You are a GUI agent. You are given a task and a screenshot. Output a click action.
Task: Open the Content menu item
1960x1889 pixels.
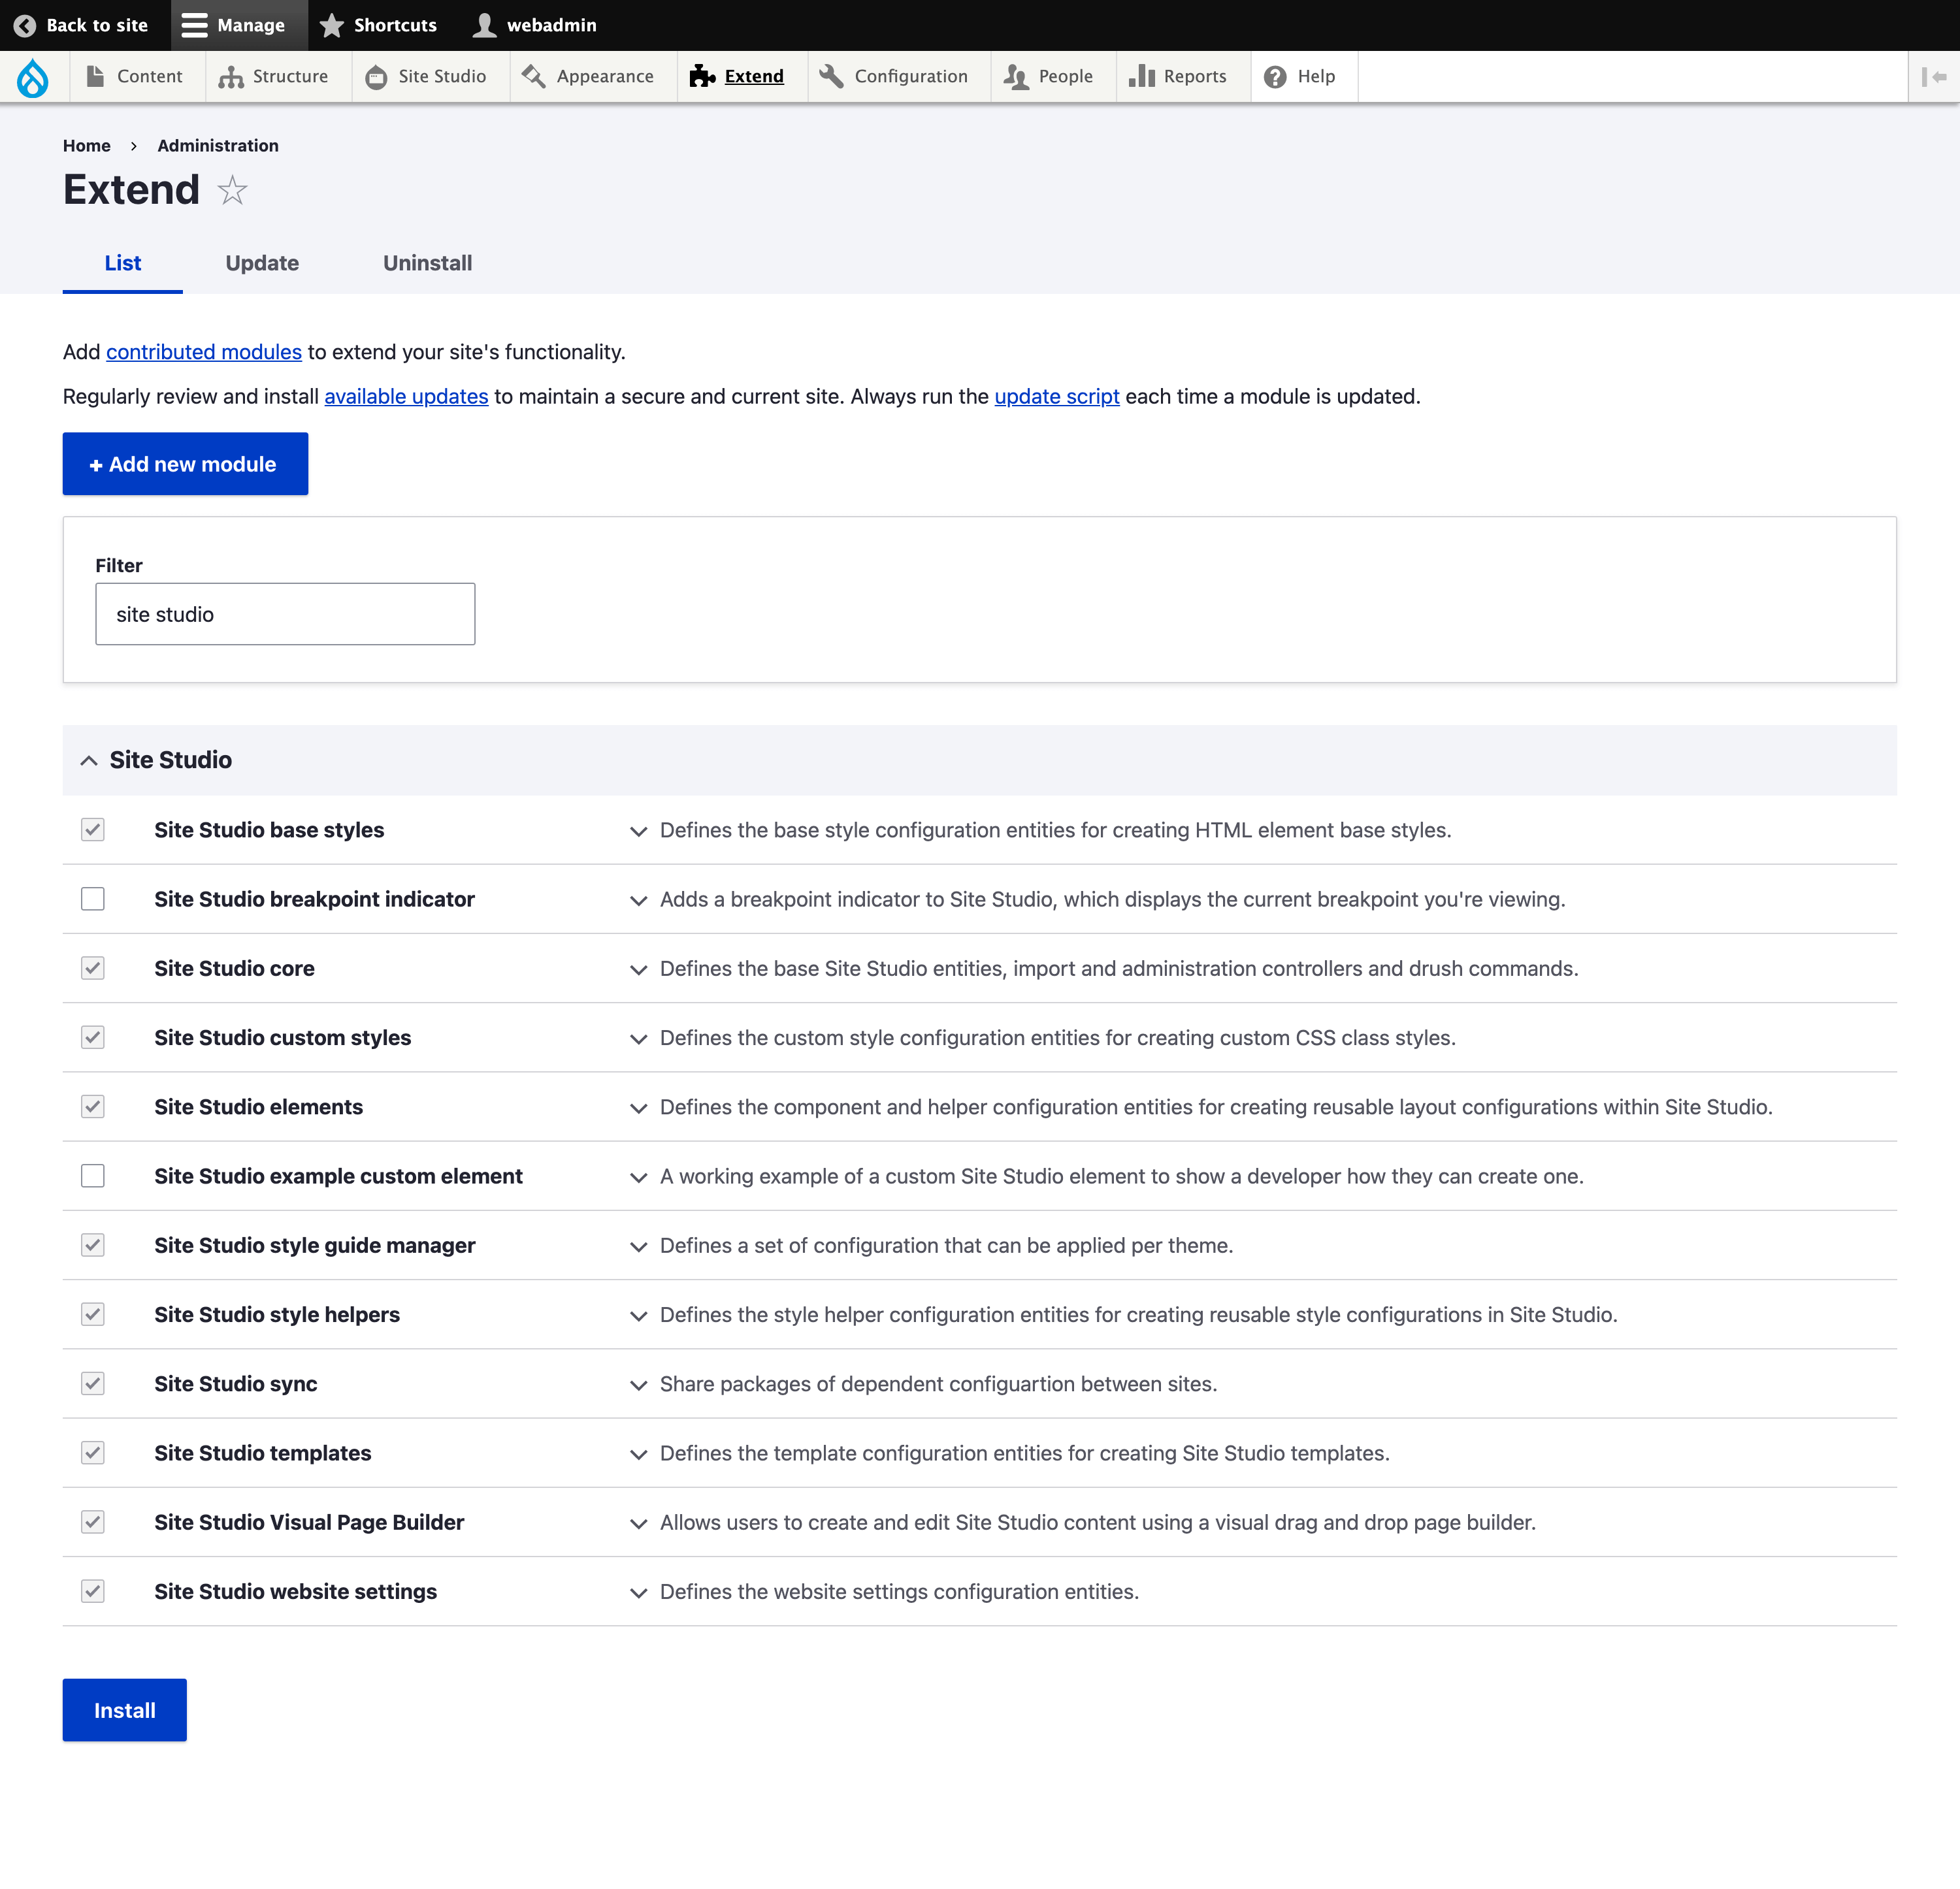137,77
